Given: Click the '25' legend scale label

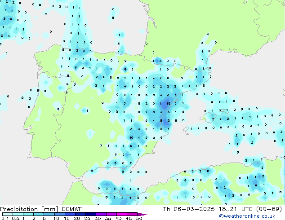Looking at the screenshot, I should (x=87, y=218).
